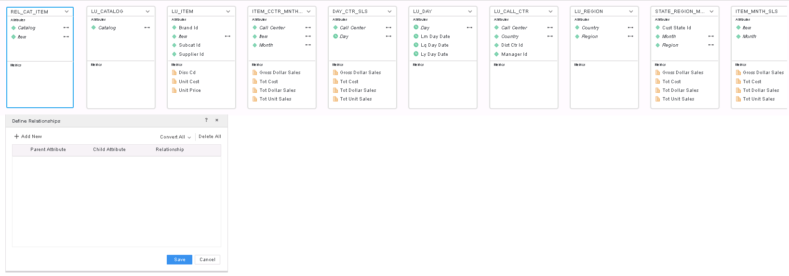Viewport: 789px width, 276px height.
Task: Expand the DAY_CTR_SLS table menu
Action: (x=389, y=11)
